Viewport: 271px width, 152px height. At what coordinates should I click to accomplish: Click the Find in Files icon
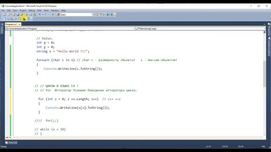(x=58, y=15)
